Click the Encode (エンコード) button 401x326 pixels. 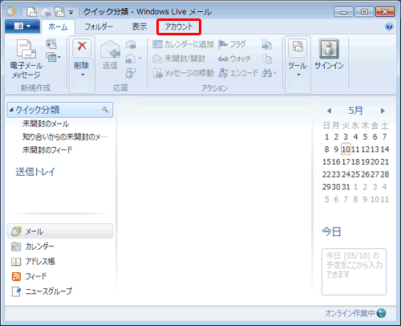tap(238, 73)
